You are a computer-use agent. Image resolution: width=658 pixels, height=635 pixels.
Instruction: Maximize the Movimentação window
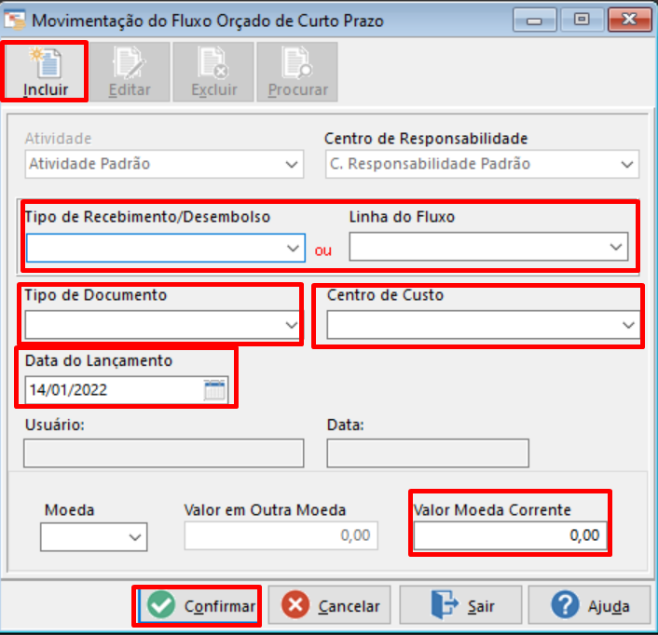582,20
